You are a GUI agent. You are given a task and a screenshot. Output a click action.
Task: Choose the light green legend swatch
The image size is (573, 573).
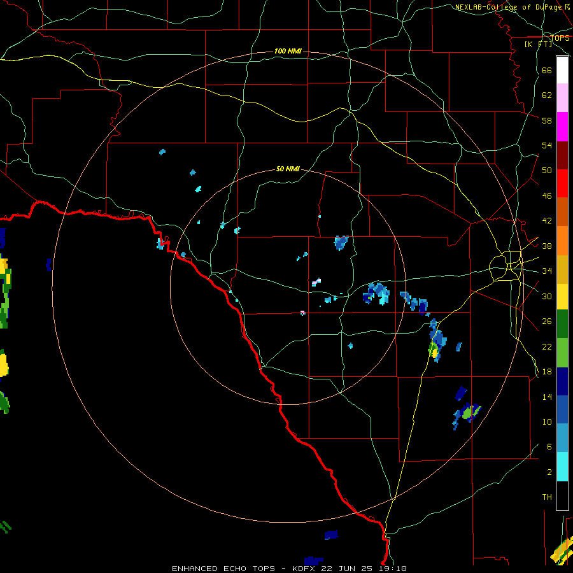tap(562, 353)
